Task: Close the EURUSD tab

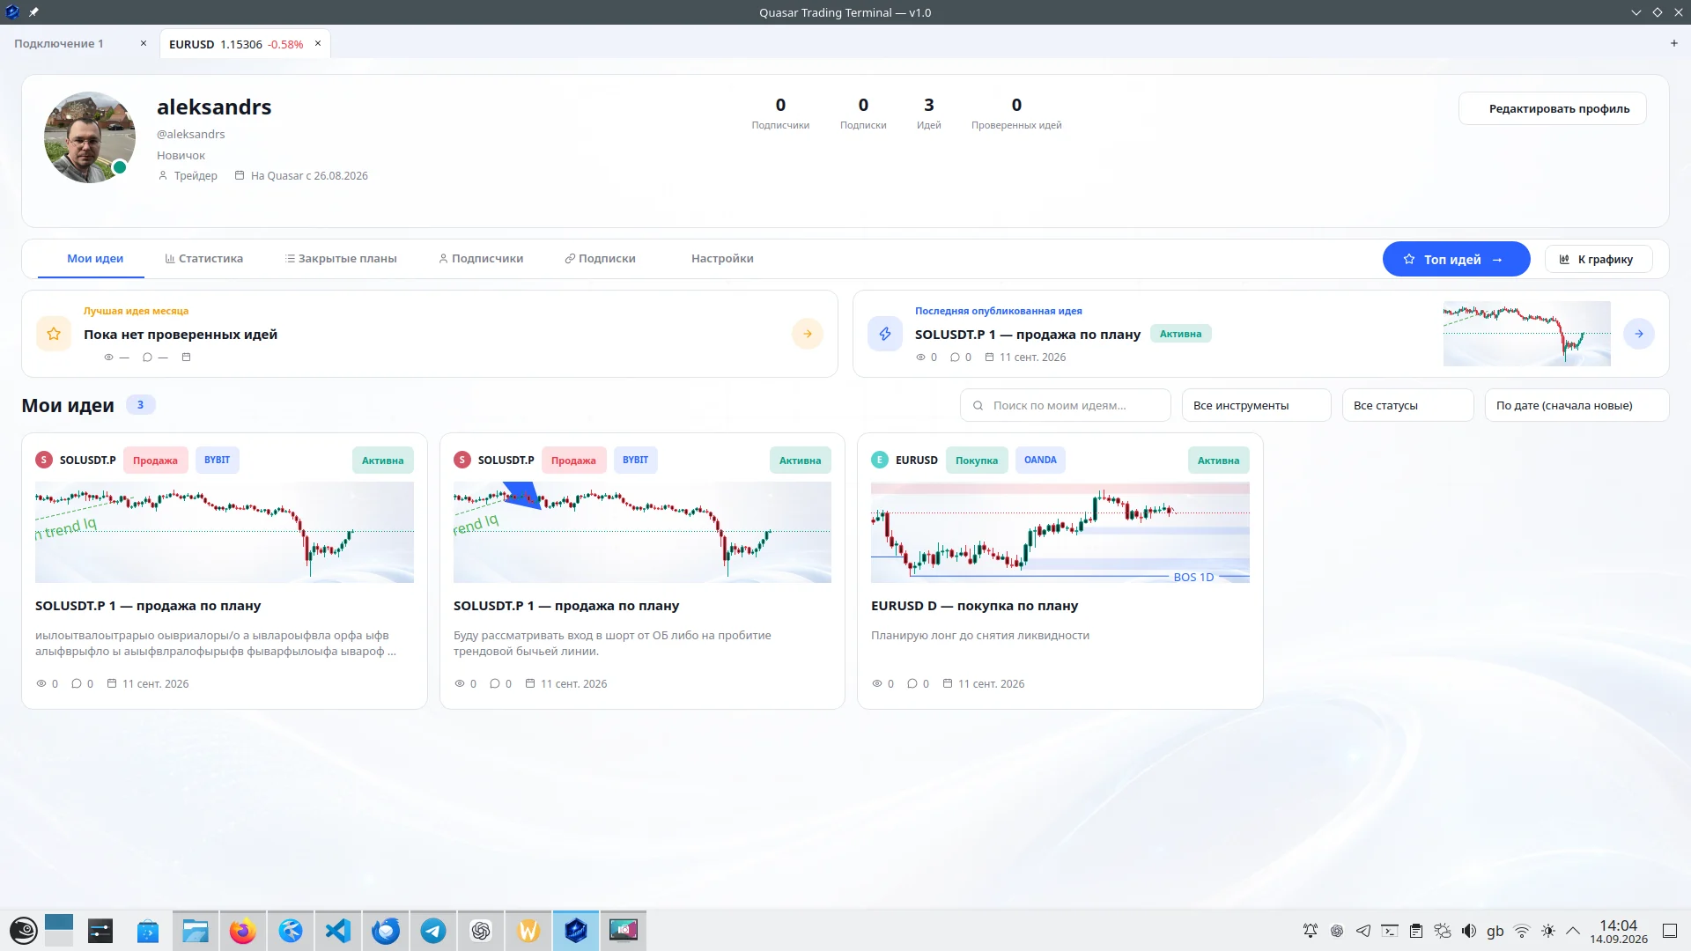Action: [x=318, y=43]
